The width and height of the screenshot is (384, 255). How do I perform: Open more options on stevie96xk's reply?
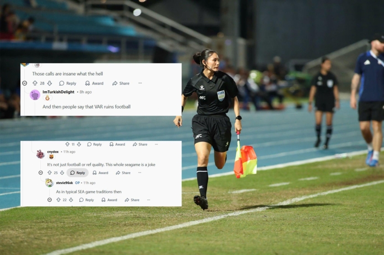(148, 200)
